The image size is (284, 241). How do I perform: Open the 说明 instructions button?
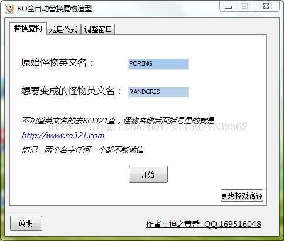tap(26, 223)
